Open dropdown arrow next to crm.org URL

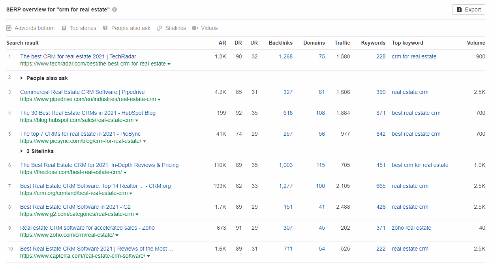click(131, 193)
